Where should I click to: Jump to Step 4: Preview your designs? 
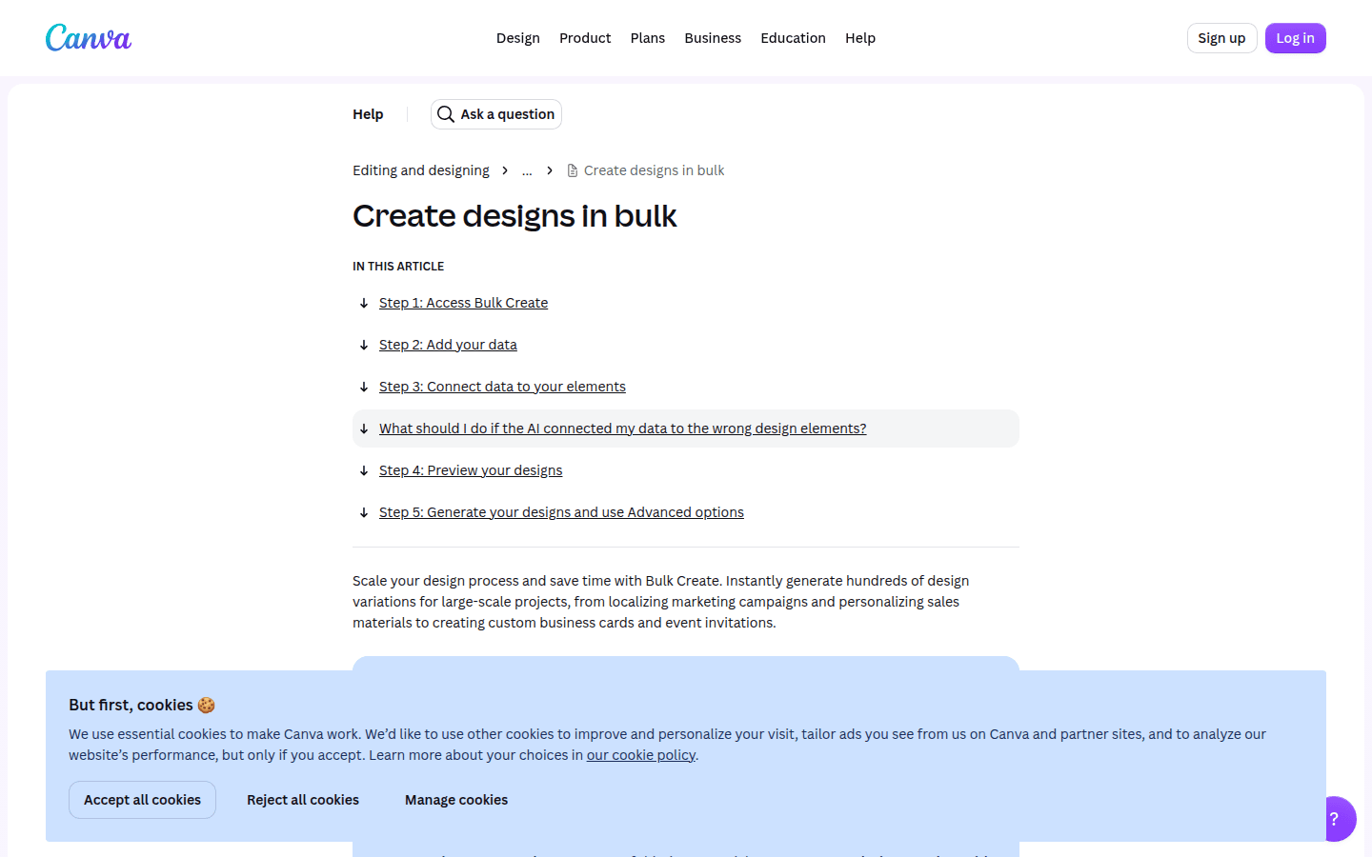[x=471, y=470]
